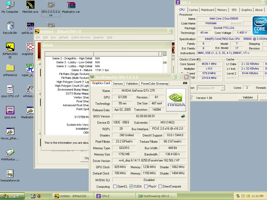This screenshot has width=267, height=200.
Task: Open the Run menu in 3DMark2001
Action: 53,37
